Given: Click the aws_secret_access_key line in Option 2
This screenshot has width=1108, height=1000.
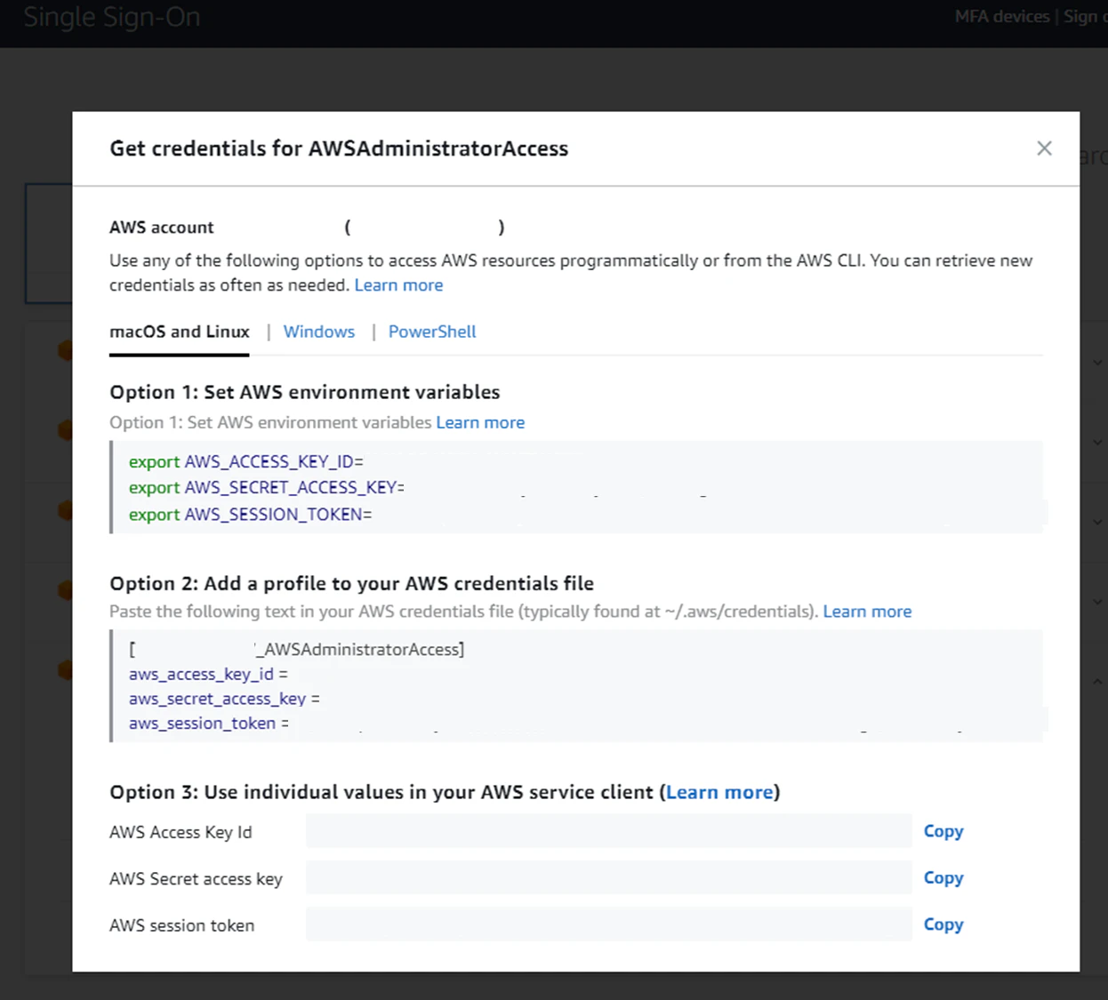Looking at the screenshot, I should click(x=224, y=700).
